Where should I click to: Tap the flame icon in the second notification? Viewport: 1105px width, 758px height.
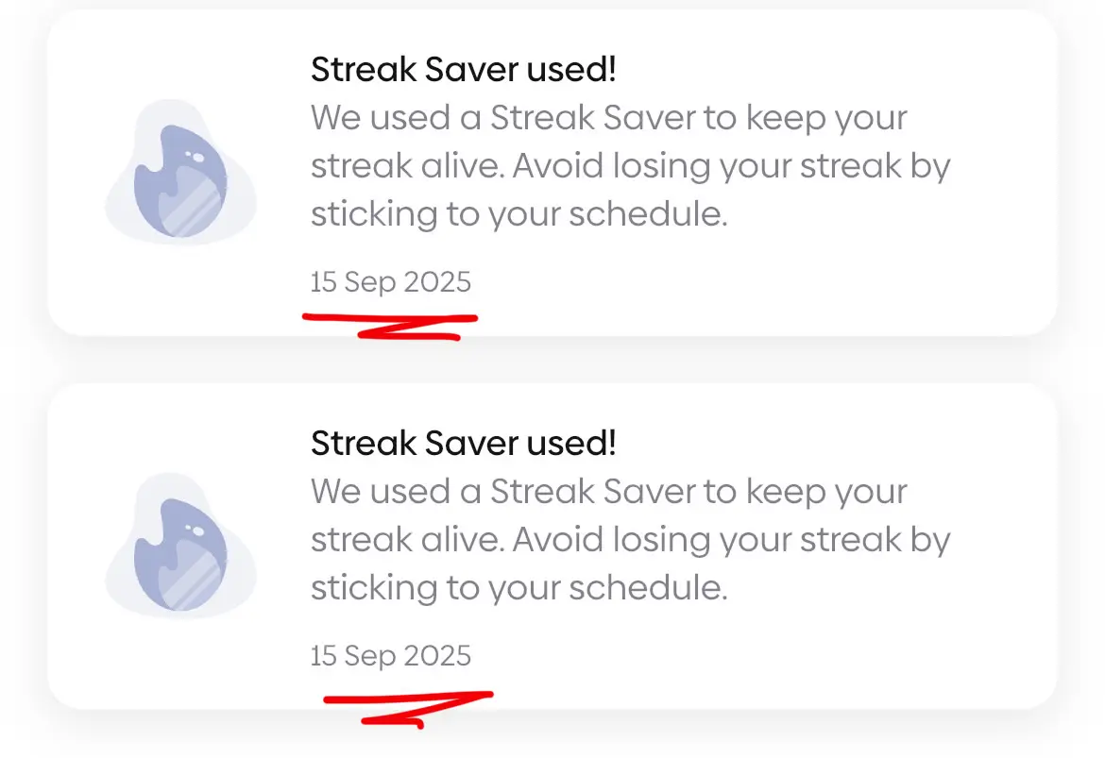(179, 552)
